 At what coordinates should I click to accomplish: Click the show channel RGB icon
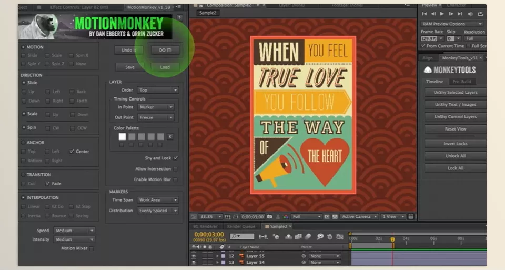pos(286,216)
